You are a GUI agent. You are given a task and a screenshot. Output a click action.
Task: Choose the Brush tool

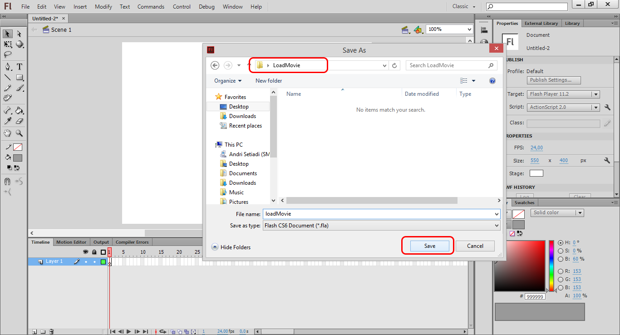(x=20, y=88)
